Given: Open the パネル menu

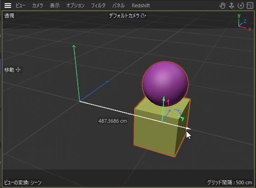Looking at the screenshot, I should pyautogui.click(x=118, y=6).
